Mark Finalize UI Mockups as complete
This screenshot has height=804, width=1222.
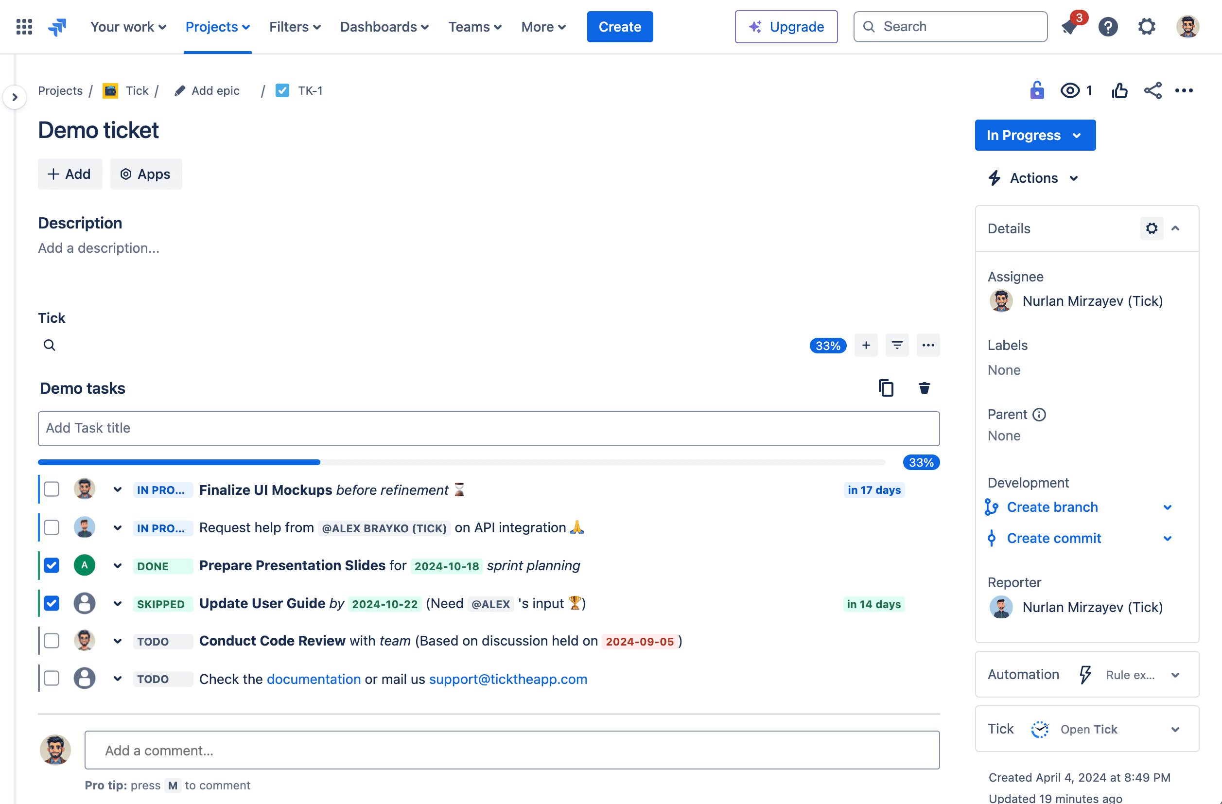click(x=52, y=489)
